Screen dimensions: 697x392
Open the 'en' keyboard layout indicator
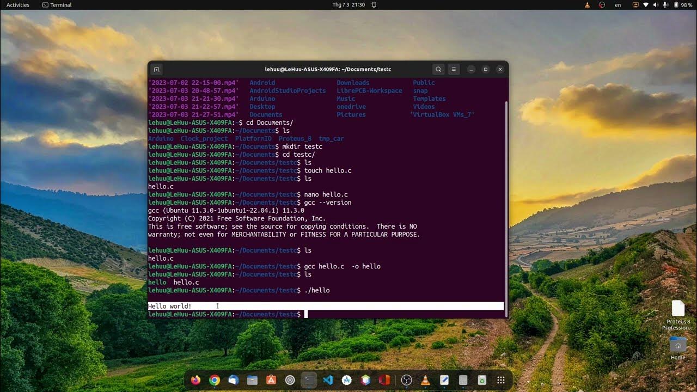tap(618, 5)
